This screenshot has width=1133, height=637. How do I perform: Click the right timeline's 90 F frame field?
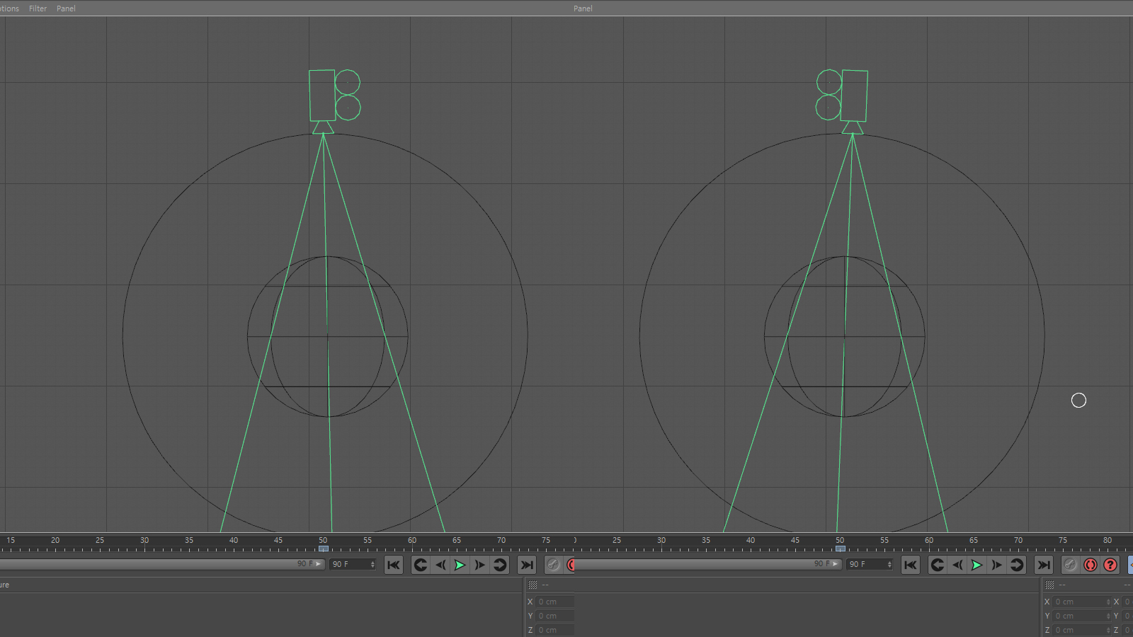870,564
